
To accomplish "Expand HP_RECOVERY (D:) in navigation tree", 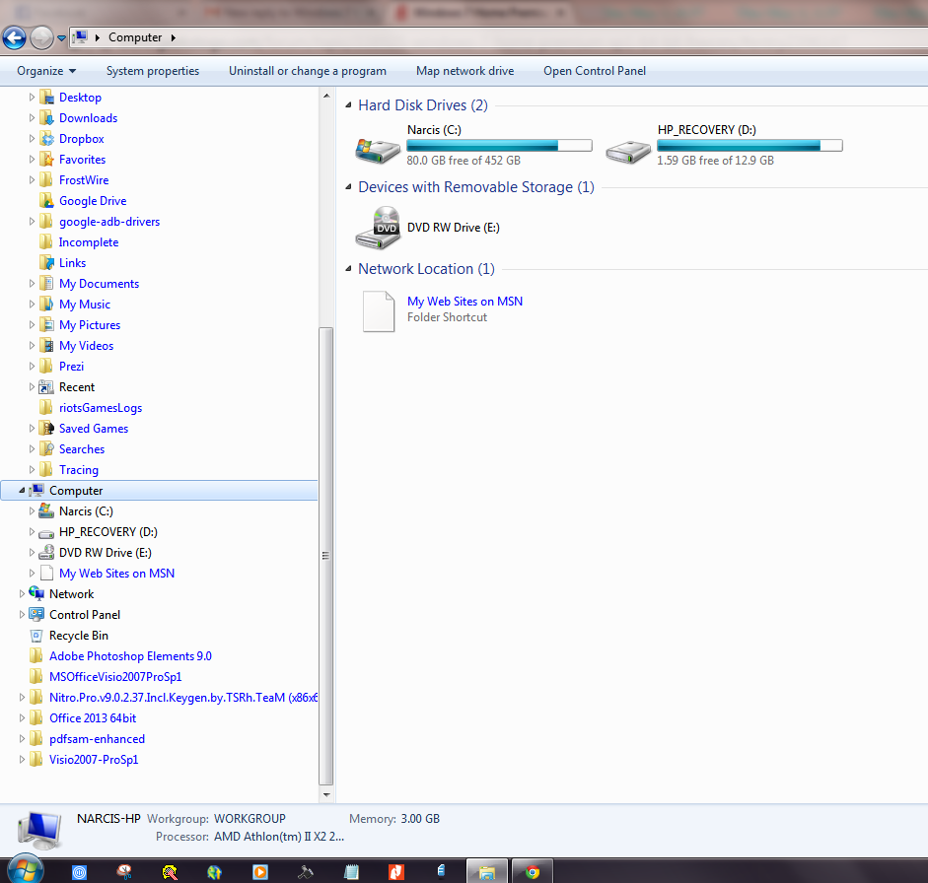I will coord(32,532).
